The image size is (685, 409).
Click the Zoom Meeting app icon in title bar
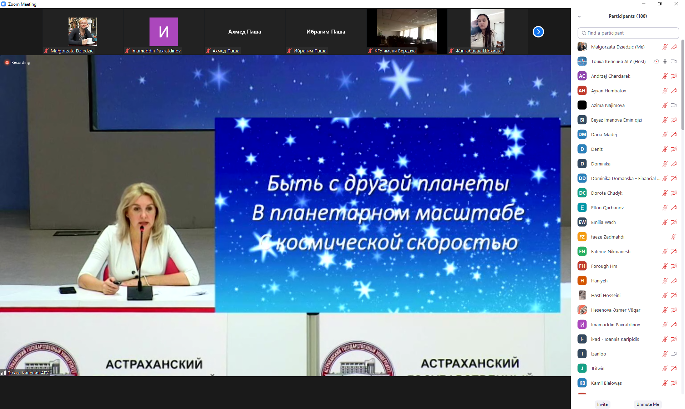[x=4, y=4]
